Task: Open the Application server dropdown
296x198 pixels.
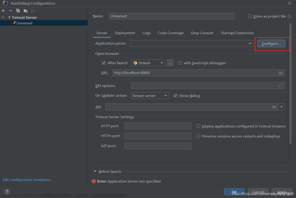Action: tap(192, 44)
